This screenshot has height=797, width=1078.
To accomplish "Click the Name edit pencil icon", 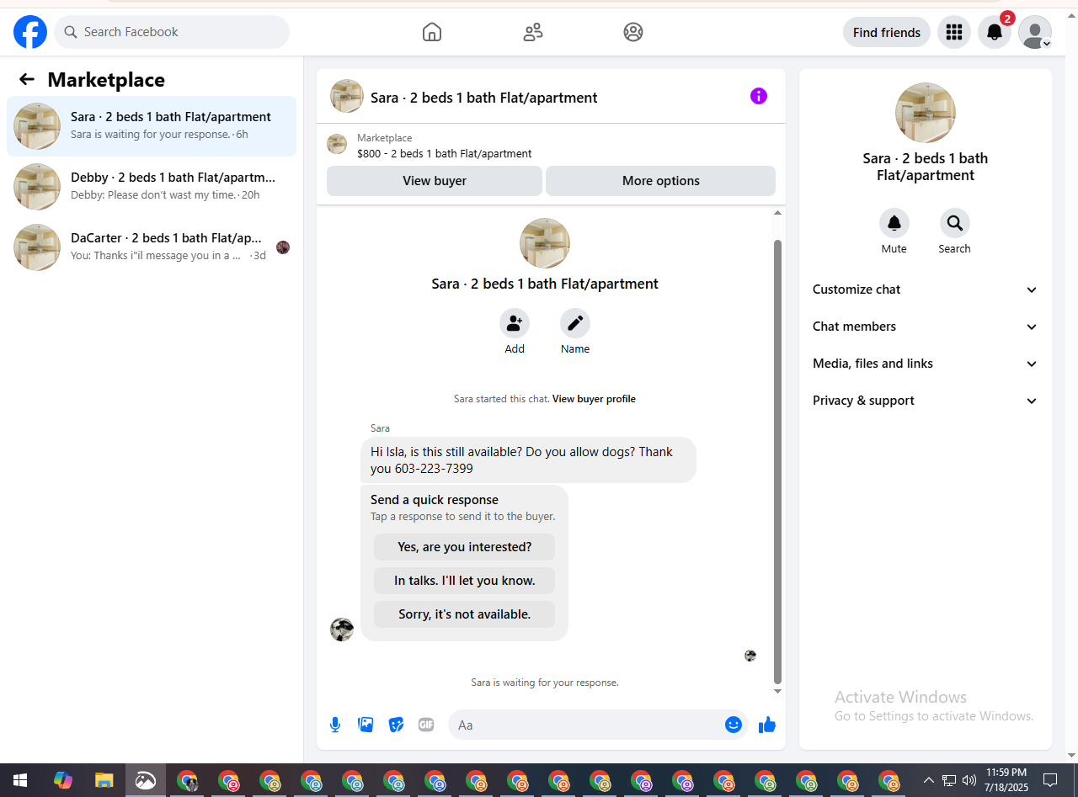I will coord(575,323).
